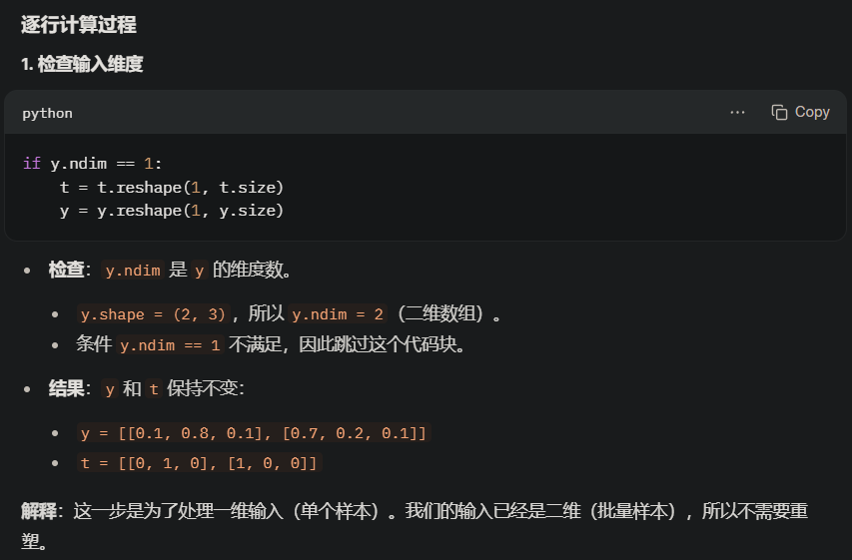Screen dimensions: 852x560
Task: Open the three-dot more options menu
Action: click(x=737, y=112)
